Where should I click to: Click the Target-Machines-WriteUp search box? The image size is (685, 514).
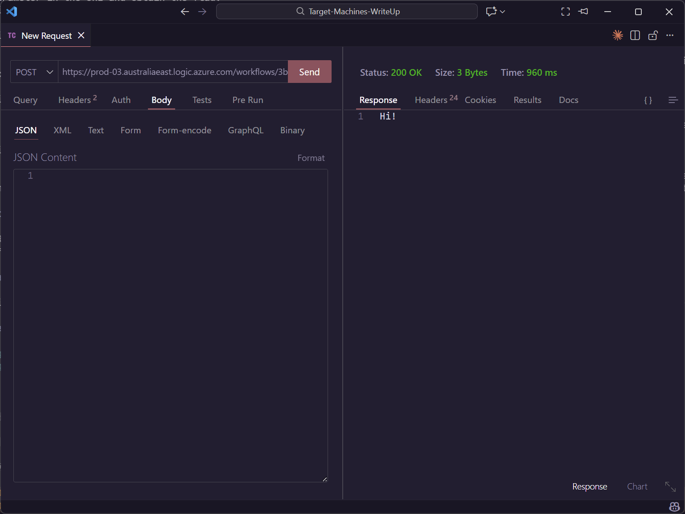pyautogui.click(x=347, y=12)
